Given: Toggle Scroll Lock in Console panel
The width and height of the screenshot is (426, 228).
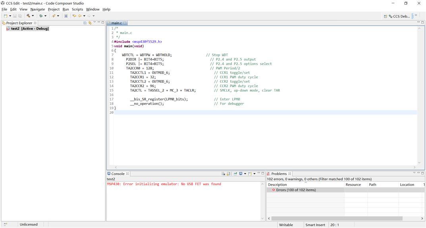Looking at the screenshot, I should pyautogui.click(x=229, y=174).
